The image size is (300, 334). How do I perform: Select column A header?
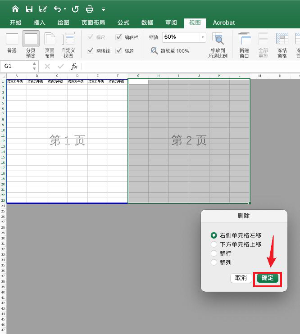(x=17, y=76)
